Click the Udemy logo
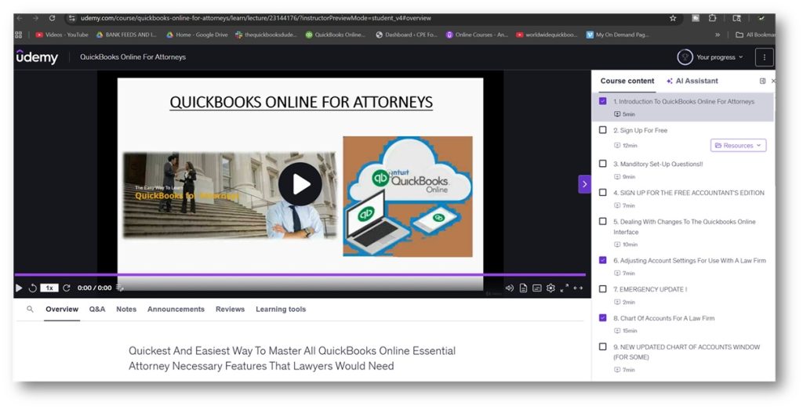The image size is (803, 409). [x=37, y=57]
